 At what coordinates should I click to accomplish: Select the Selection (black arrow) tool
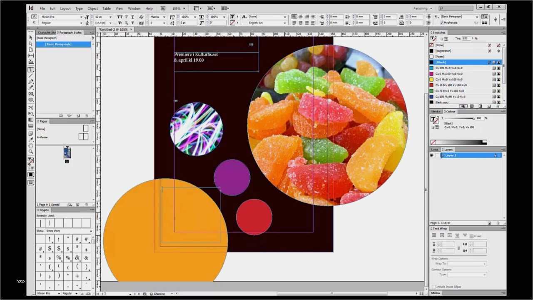pyautogui.click(x=31, y=37)
